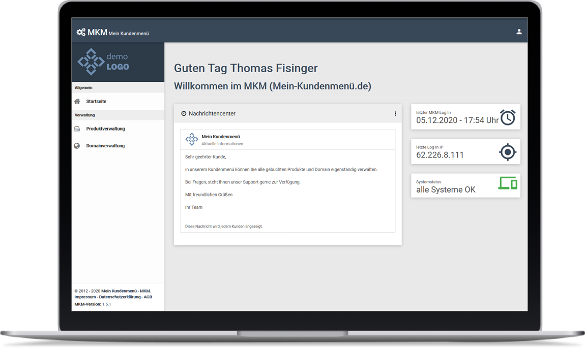
Task: Click the 'Willkommen im MKM' heading
Action: click(x=272, y=86)
